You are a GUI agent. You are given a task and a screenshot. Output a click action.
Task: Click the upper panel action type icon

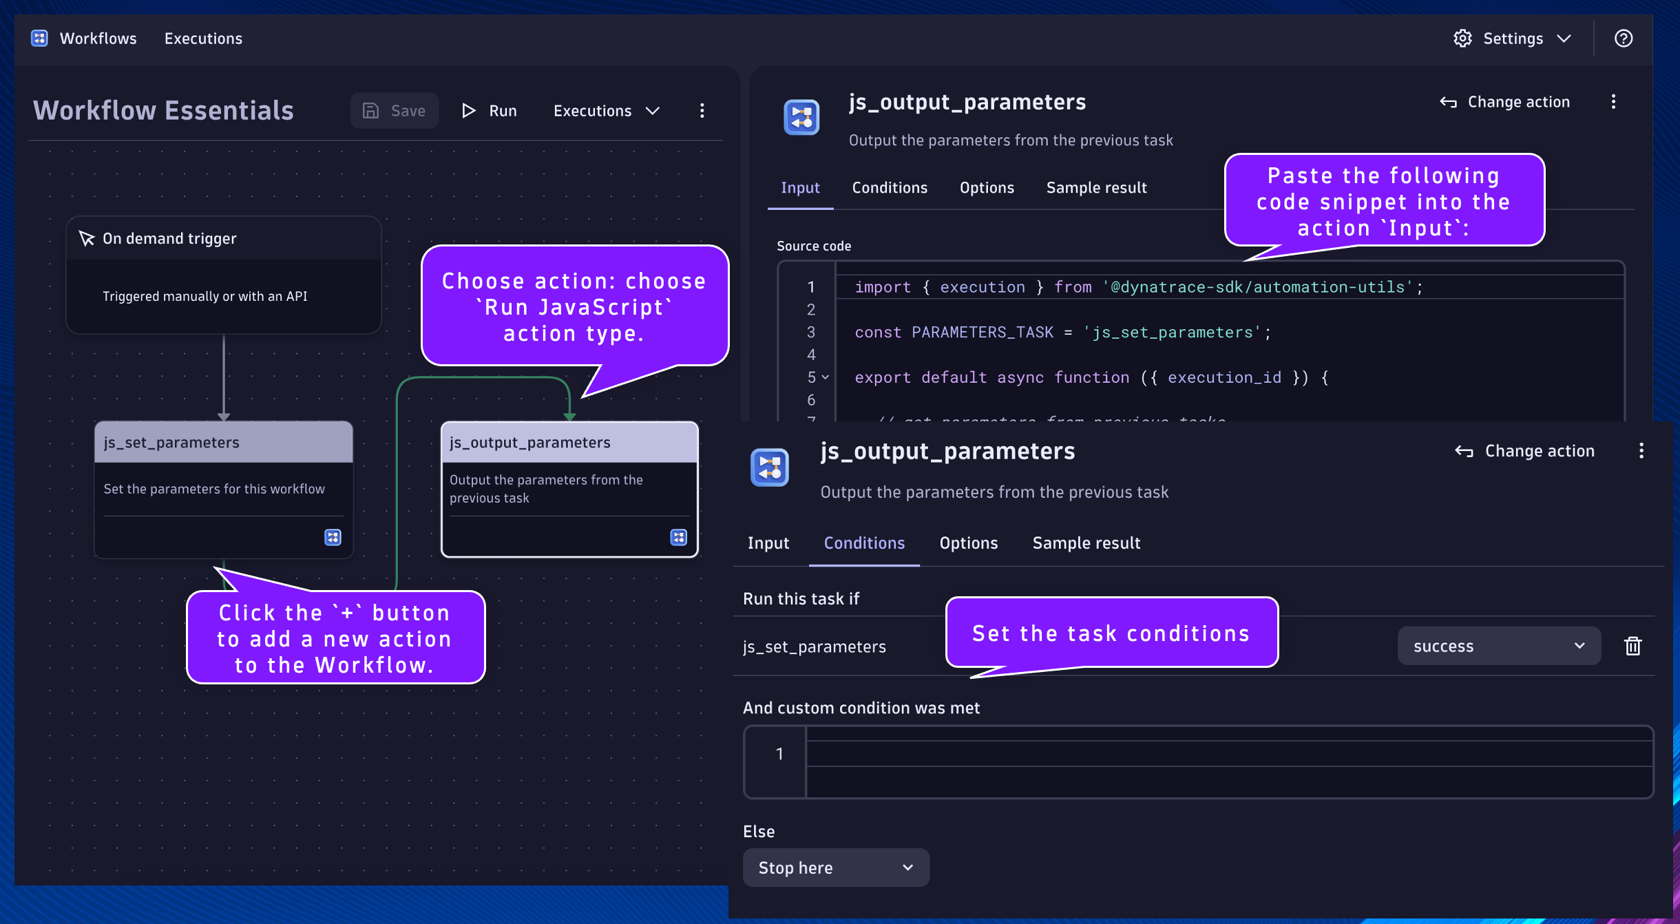[801, 117]
